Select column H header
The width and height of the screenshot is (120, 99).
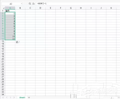[81, 8]
